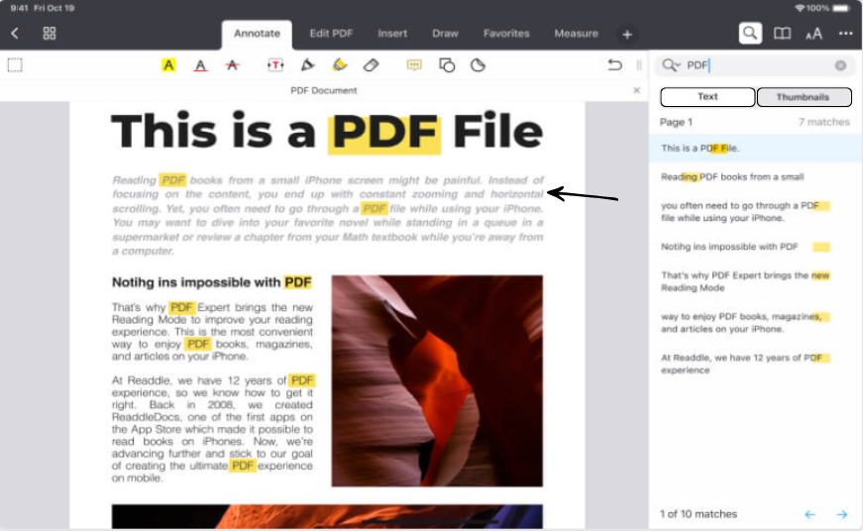The height and width of the screenshot is (531, 863).
Task: Select result 'At Readdle, we have 12 years'
Action: tap(755, 364)
